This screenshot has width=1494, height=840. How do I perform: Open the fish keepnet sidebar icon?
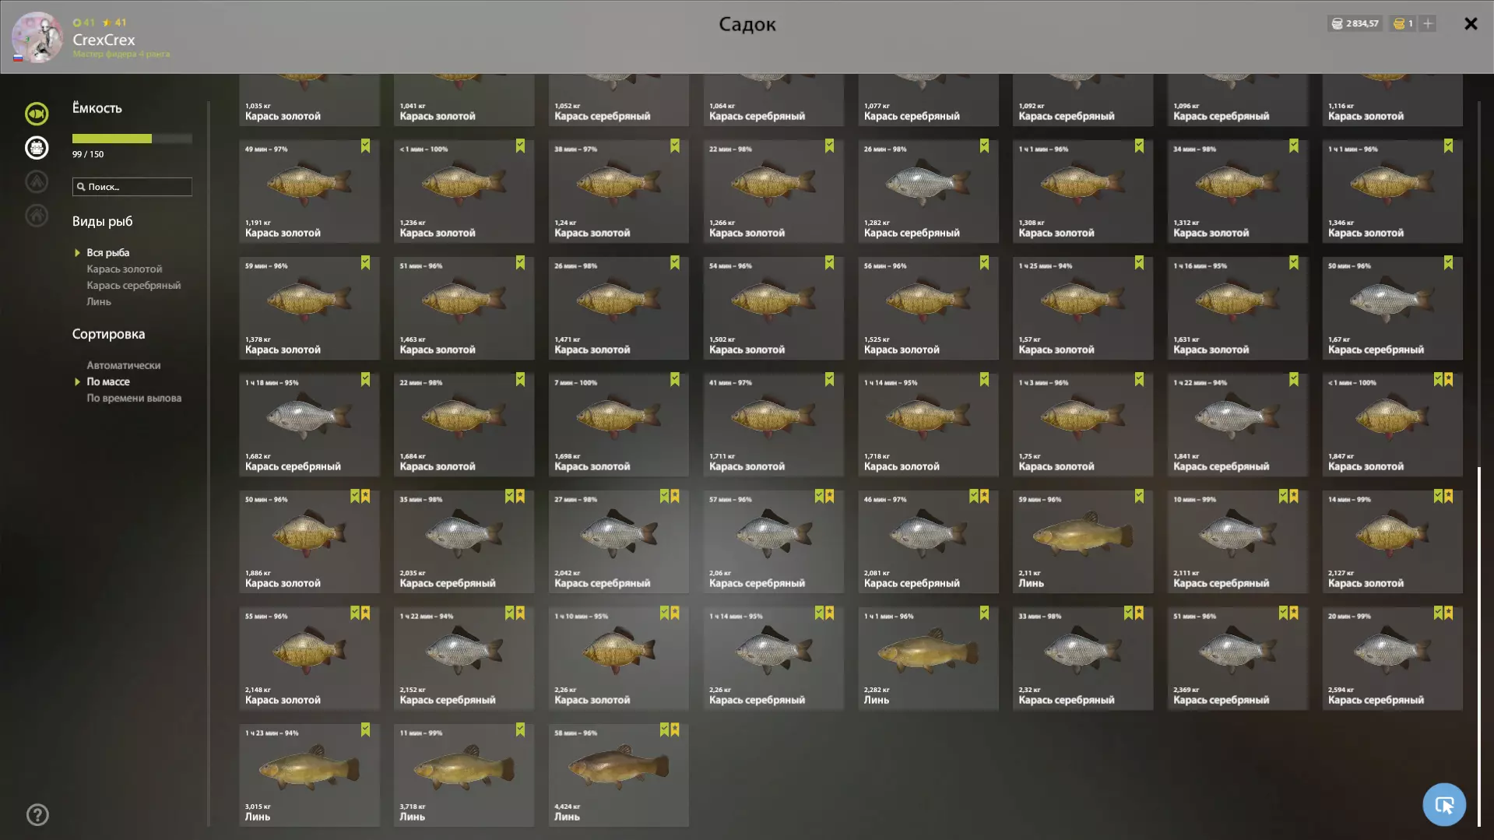[37, 114]
